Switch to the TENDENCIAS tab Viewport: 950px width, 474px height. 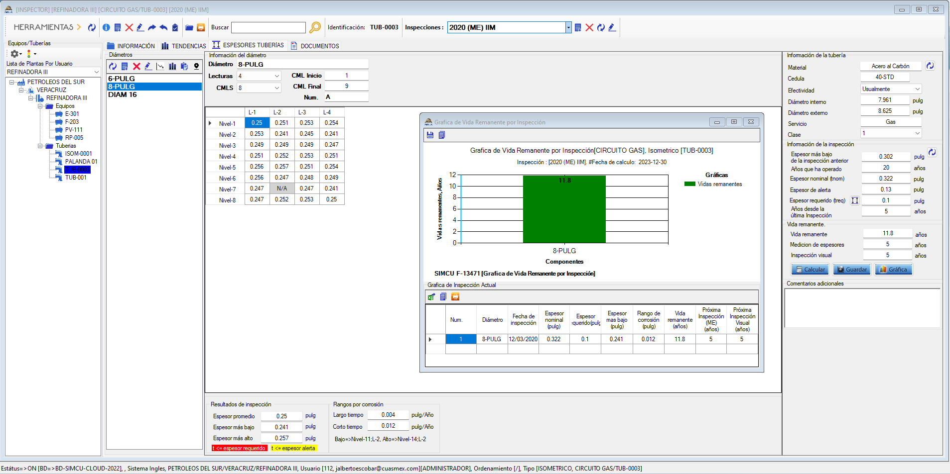[x=183, y=46]
